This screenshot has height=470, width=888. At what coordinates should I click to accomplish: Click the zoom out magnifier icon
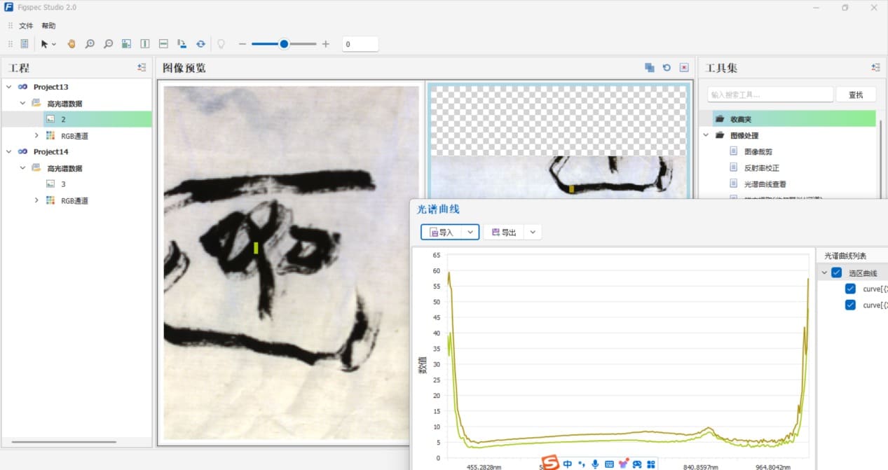pyautogui.click(x=108, y=44)
